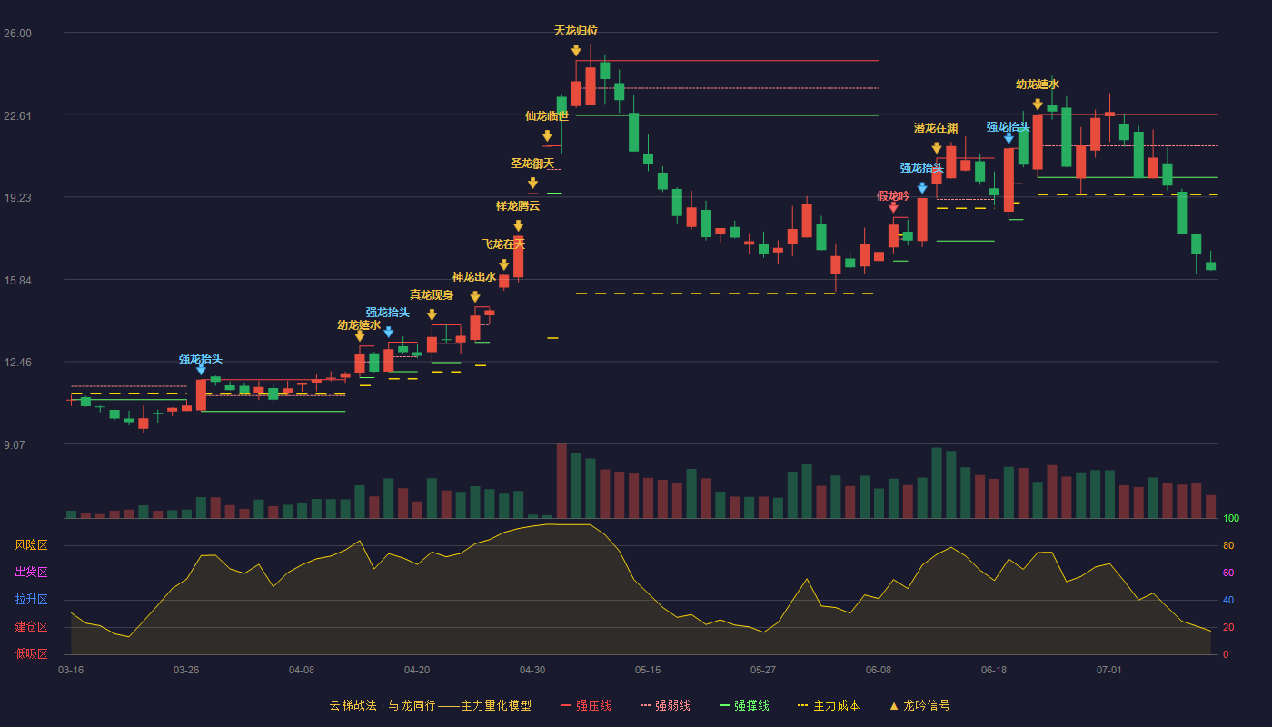Click the 12.46 price axis label

pos(17,362)
